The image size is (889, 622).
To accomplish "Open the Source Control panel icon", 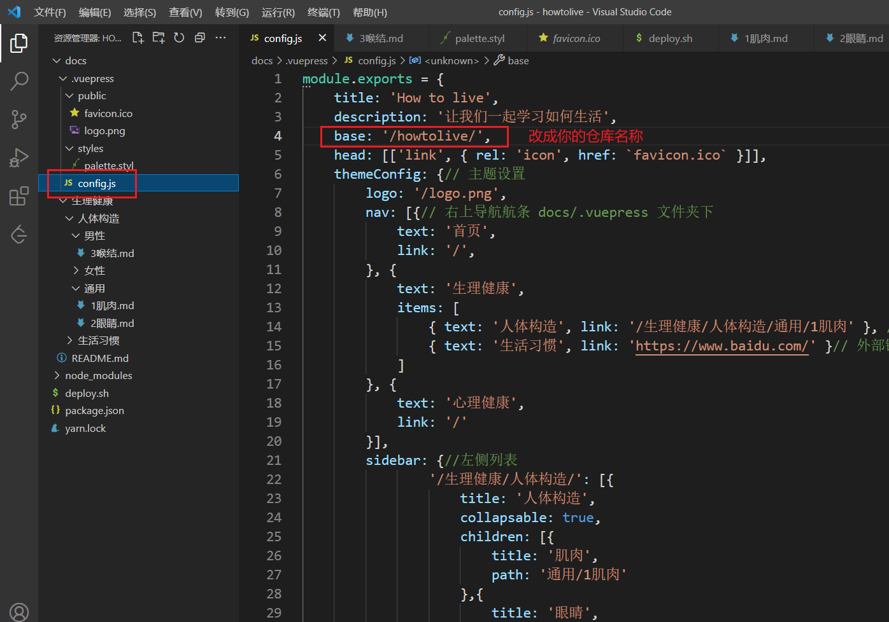I will (x=18, y=120).
